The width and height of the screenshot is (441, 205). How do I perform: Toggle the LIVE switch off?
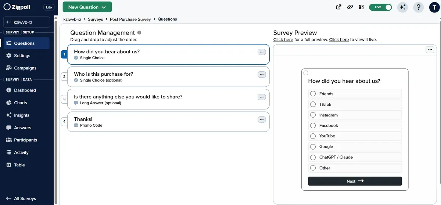pos(380,7)
